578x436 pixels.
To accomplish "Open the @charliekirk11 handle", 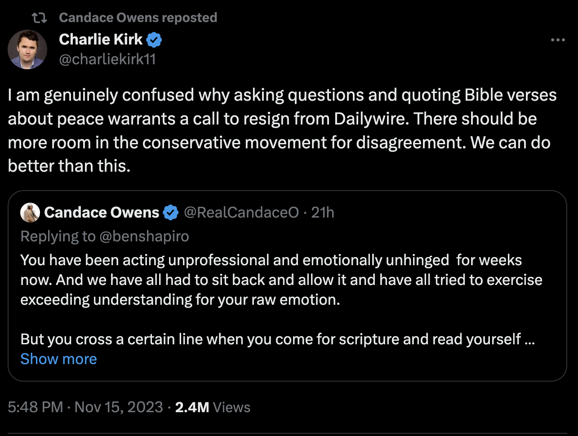I will click(x=107, y=59).
